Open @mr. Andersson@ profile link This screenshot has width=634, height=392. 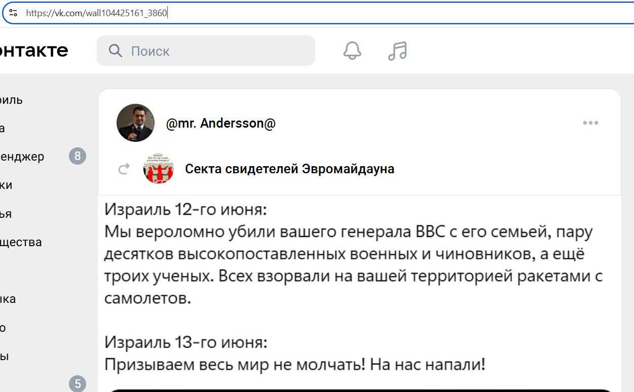point(220,123)
